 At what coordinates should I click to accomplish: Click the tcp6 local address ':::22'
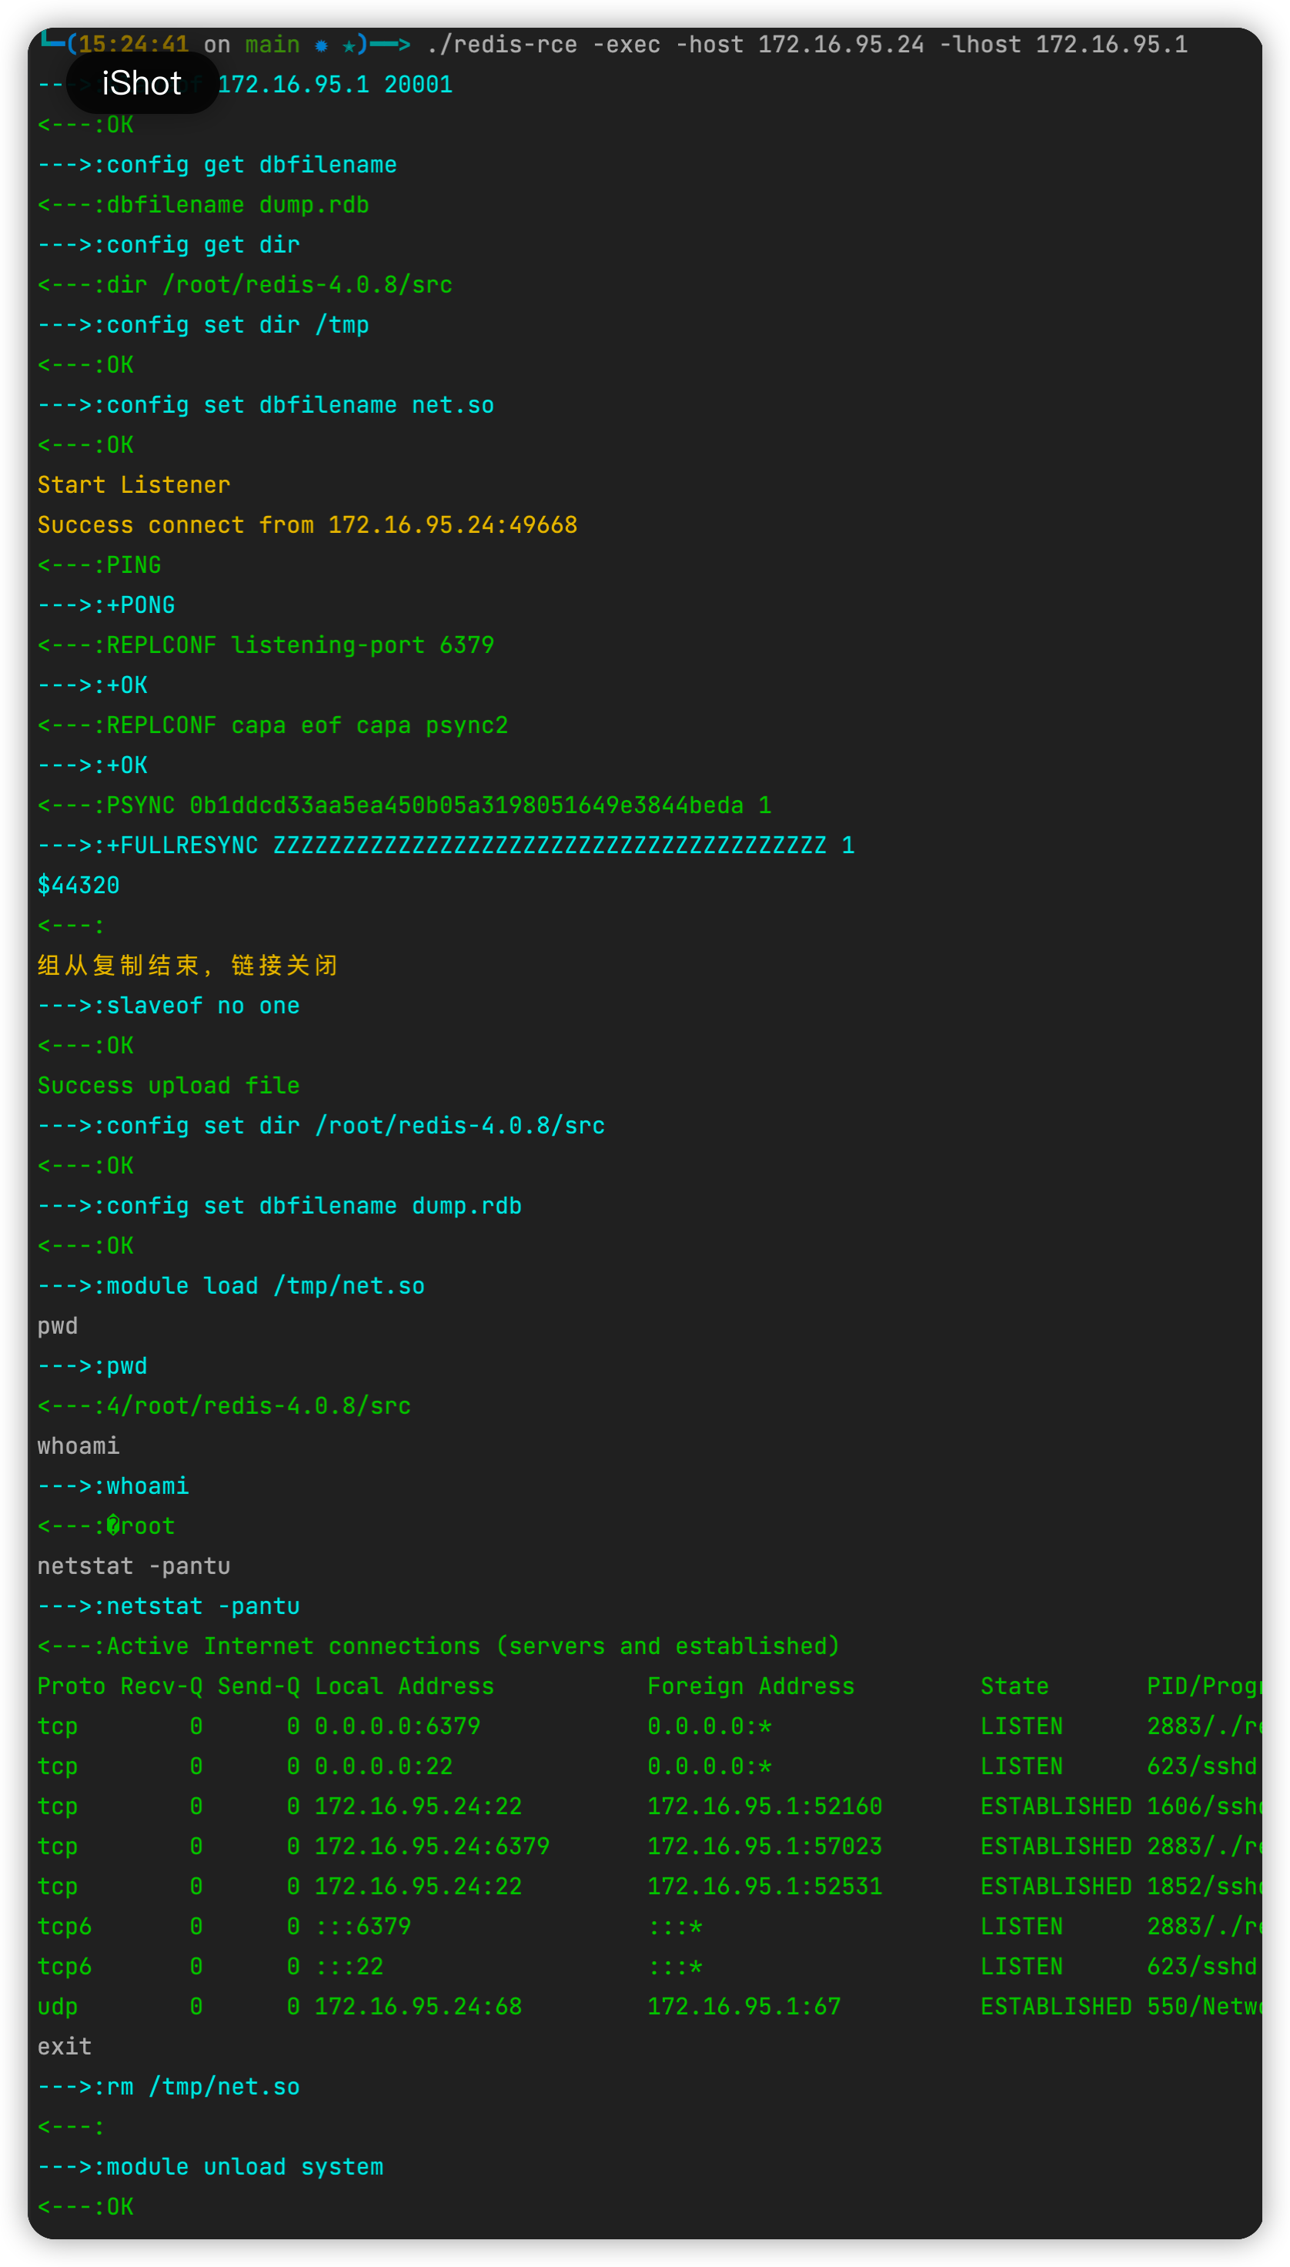349,1965
